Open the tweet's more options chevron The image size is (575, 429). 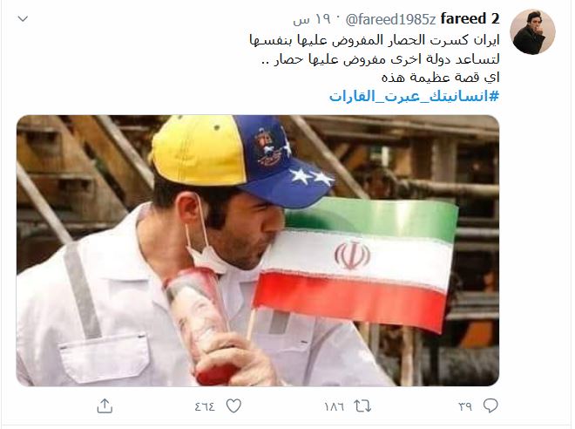coord(24,18)
